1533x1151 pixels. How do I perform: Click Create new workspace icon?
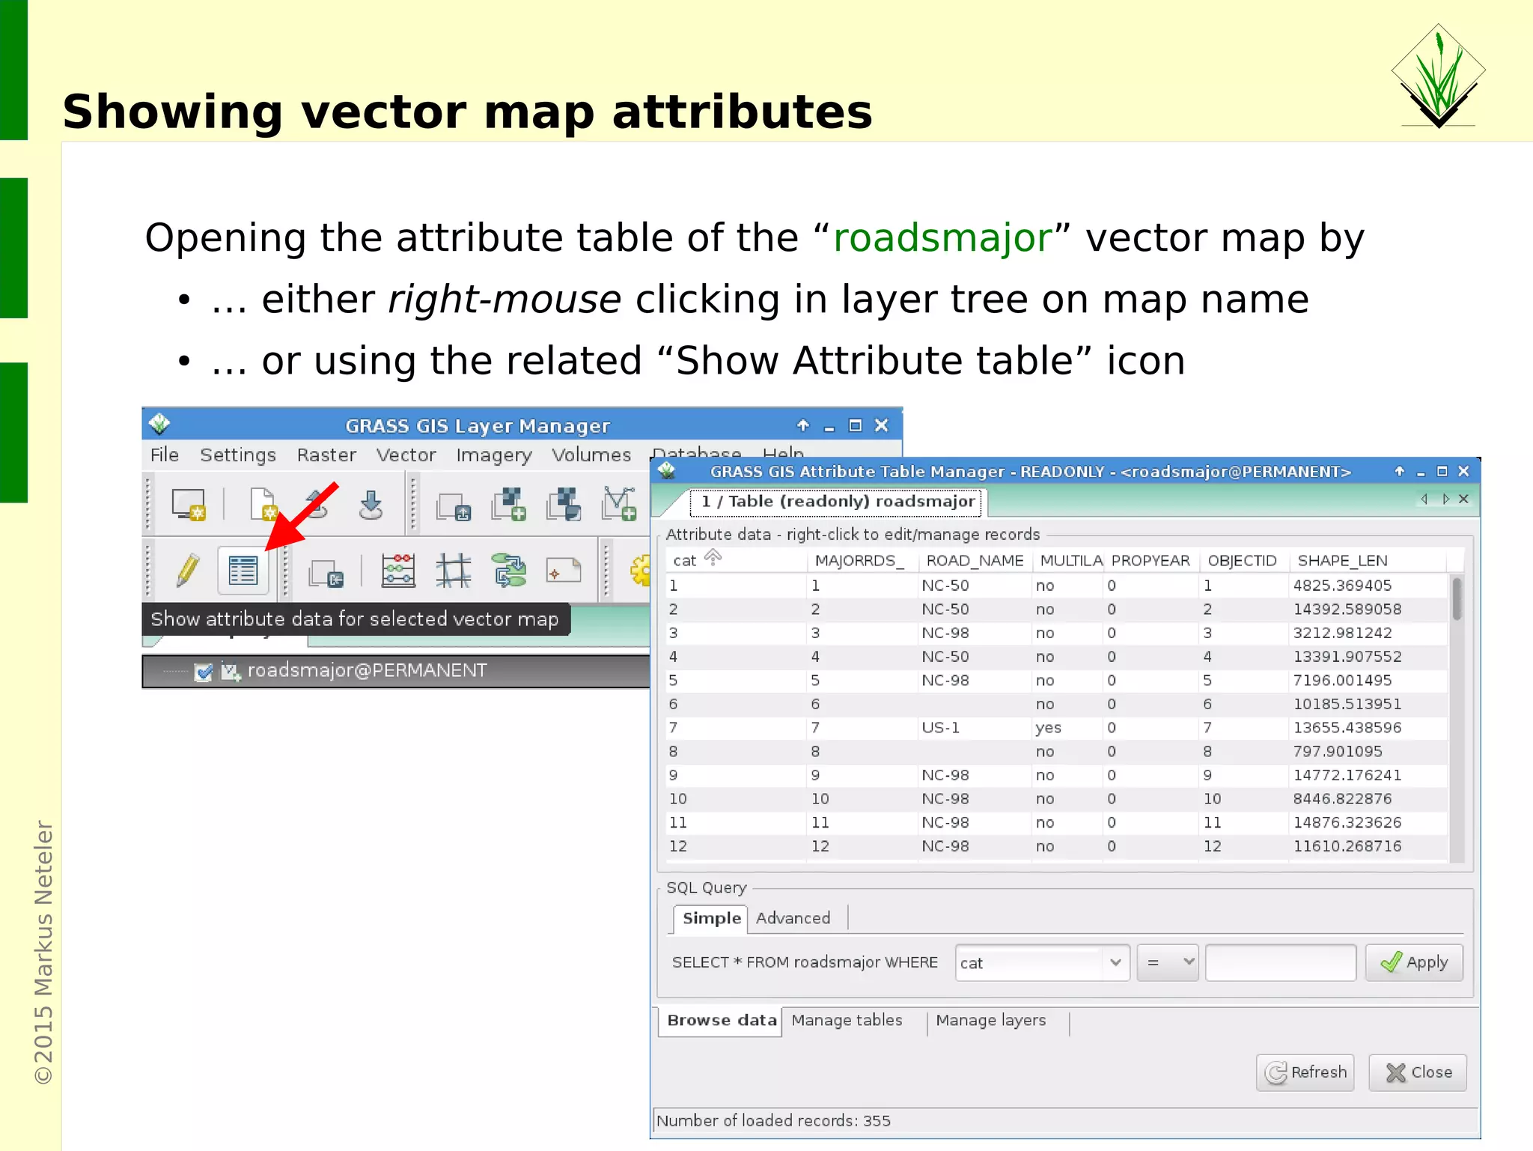pyautogui.click(x=263, y=504)
